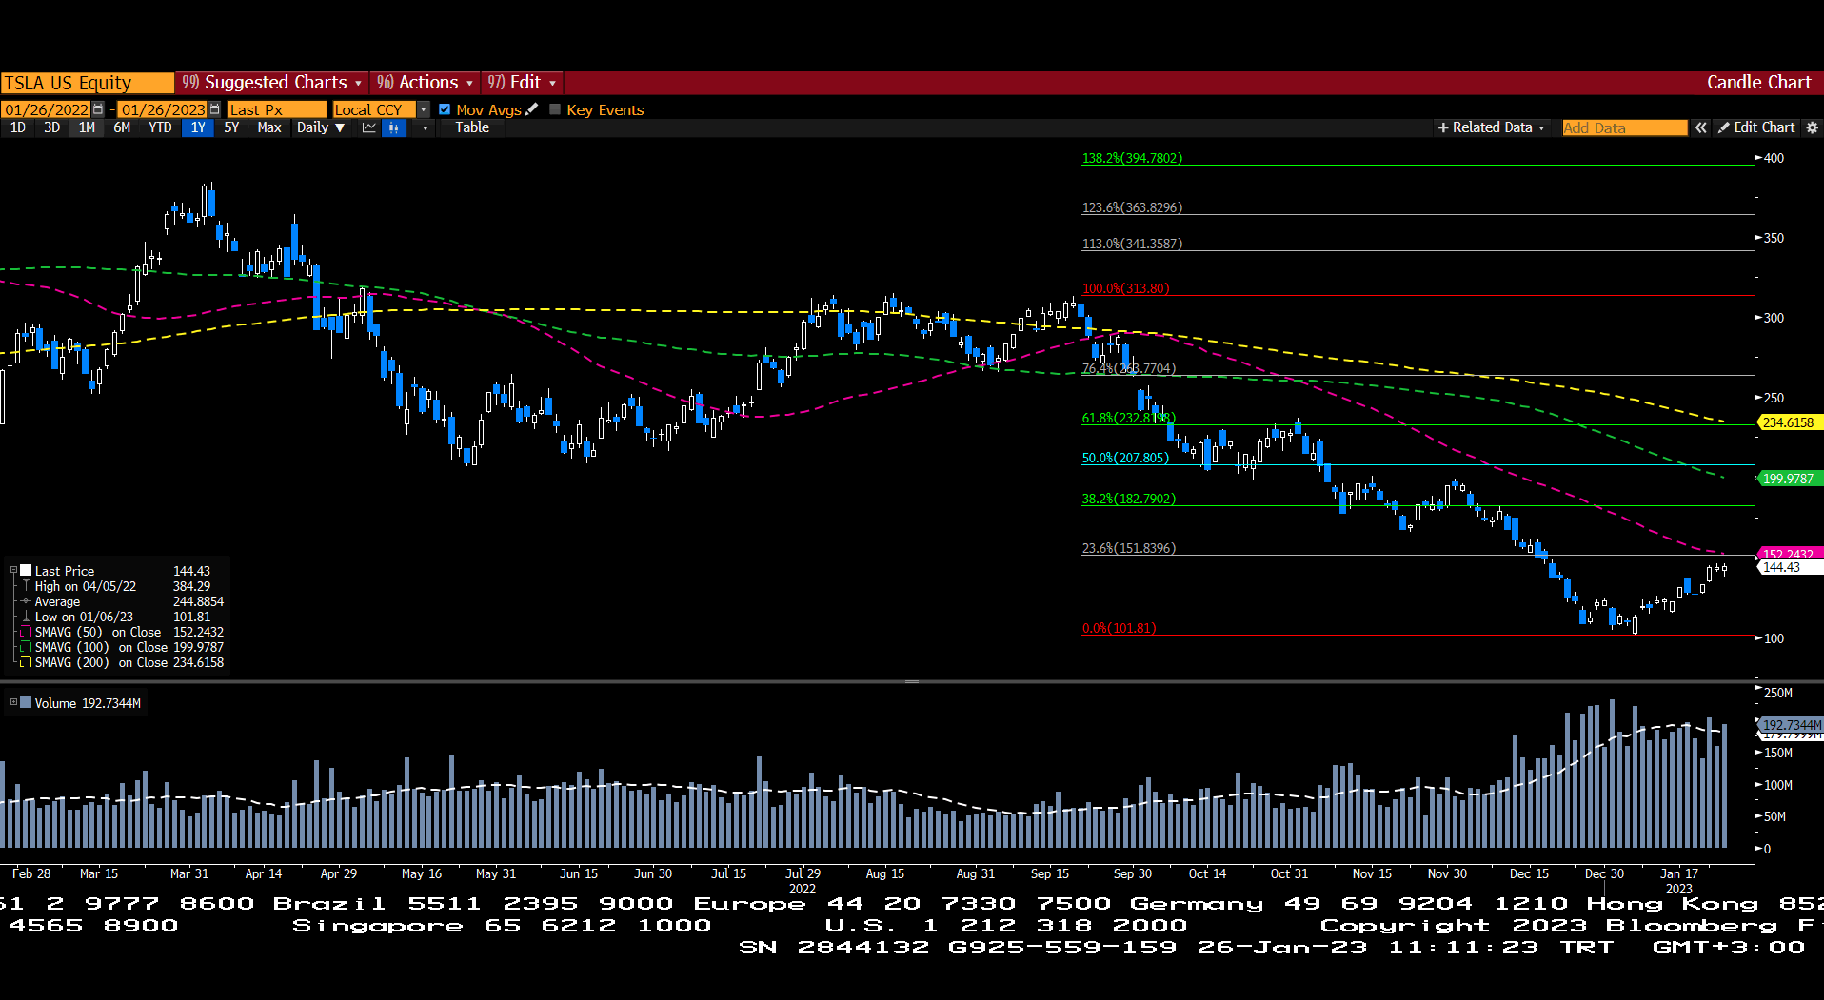The height and width of the screenshot is (1000, 1824).
Task: Click the Last Px field
Action: (x=276, y=109)
